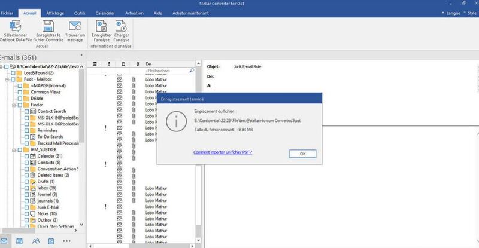Collapse the E:\Confidential root file node
Screen dimensions: 479x248
pyautogui.click(x=1, y=66)
